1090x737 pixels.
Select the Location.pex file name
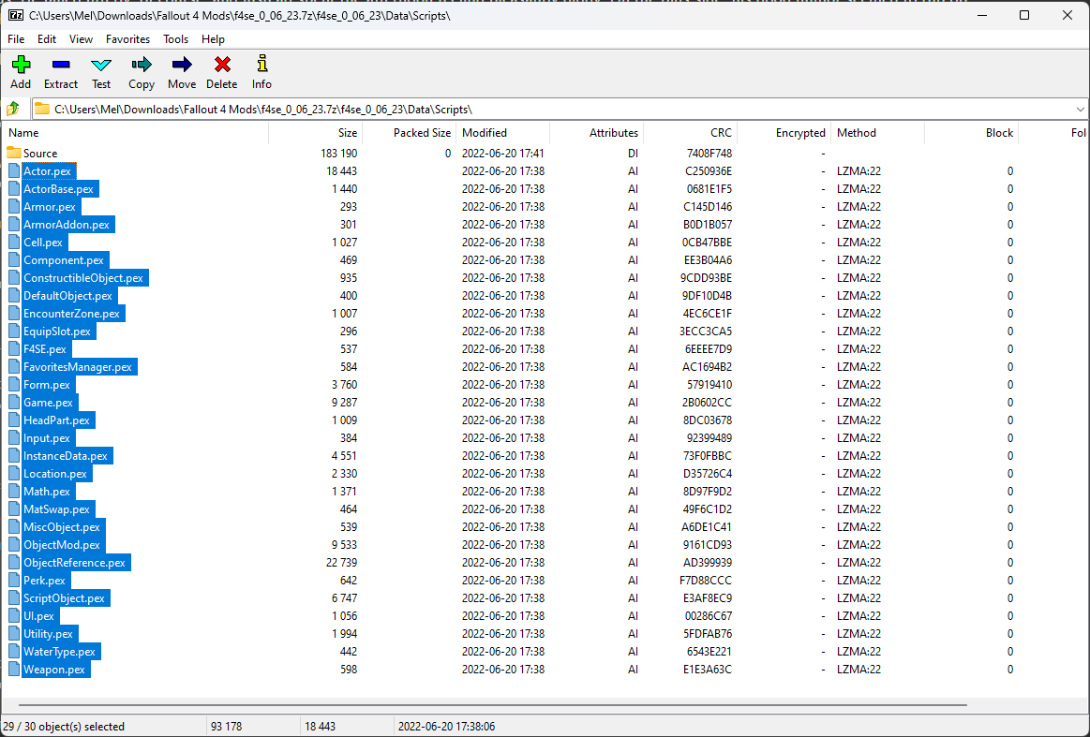pos(55,474)
